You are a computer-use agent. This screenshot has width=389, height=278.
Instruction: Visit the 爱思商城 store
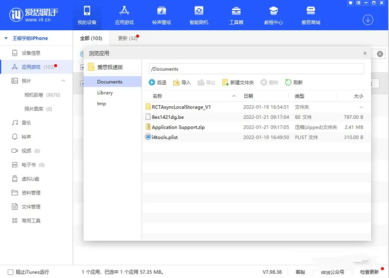pos(311,15)
